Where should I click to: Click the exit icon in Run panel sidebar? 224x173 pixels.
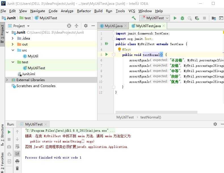pyautogui.click(x=9, y=161)
